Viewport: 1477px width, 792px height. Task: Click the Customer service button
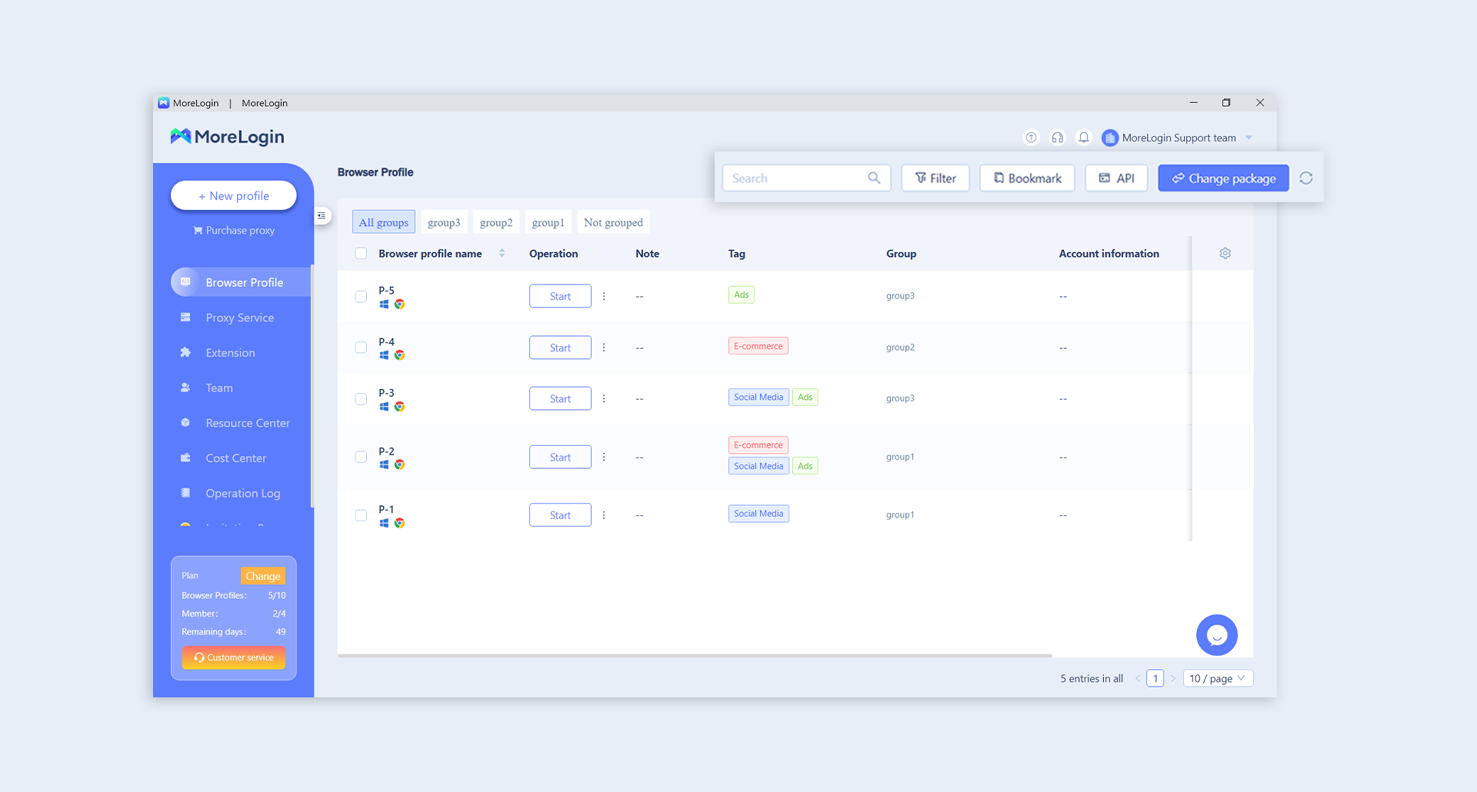[234, 657]
